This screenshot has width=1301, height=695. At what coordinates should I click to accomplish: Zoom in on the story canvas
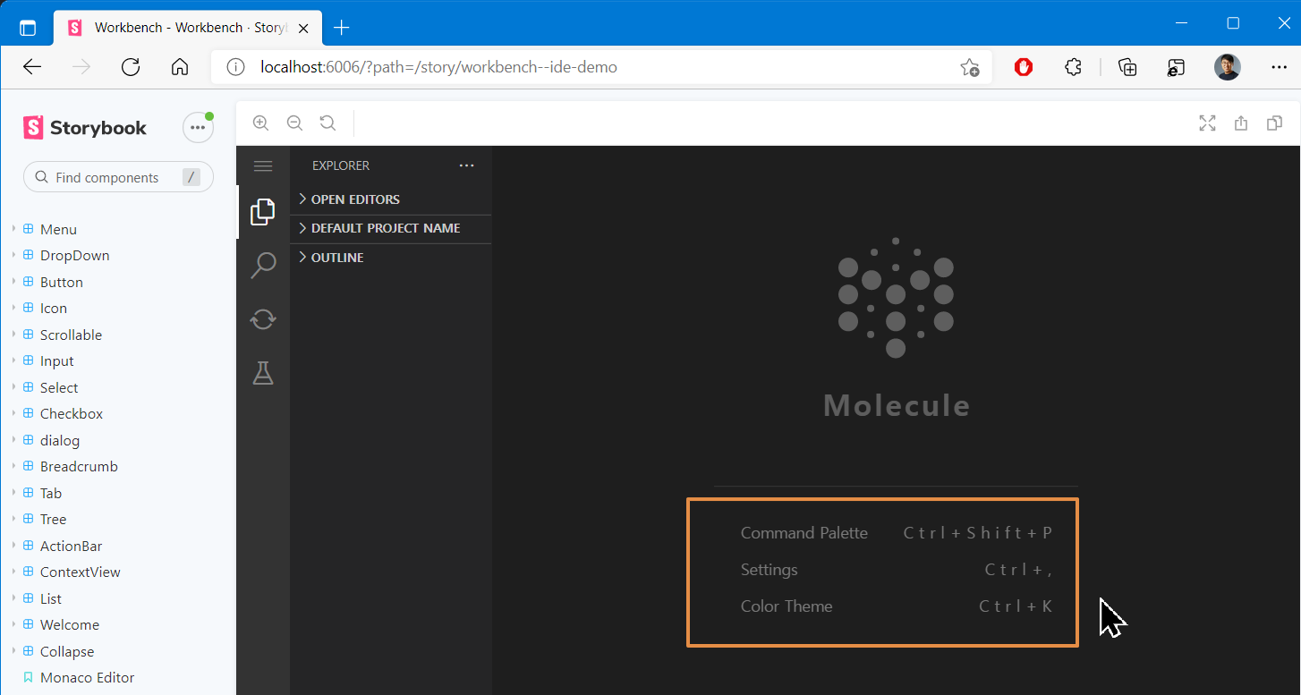coord(260,123)
